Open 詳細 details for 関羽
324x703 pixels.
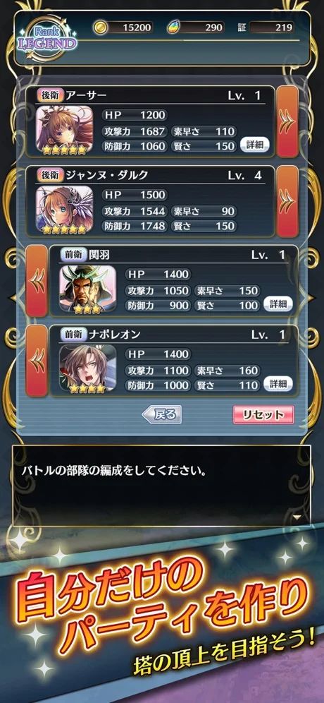(278, 304)
